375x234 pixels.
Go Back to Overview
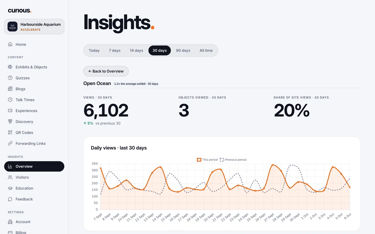click(106, 71)
